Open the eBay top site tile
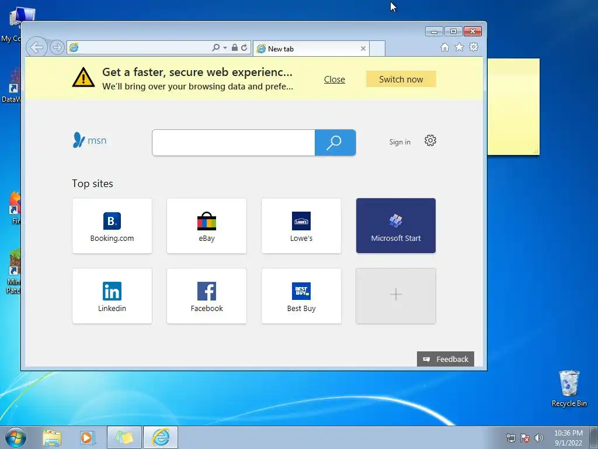598x449 pixels. pos(207,226)
